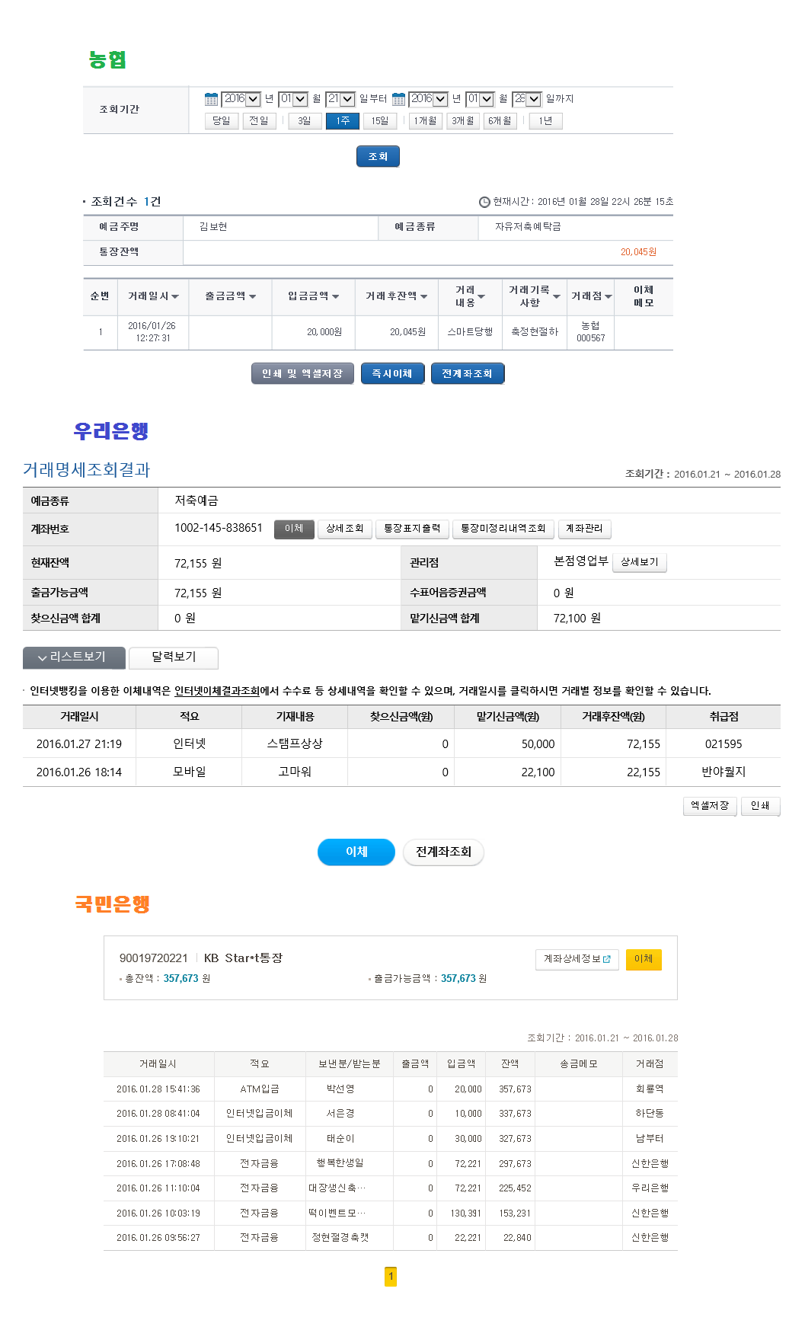Click the 계좌관리 button
This screenshot has width=789, height=1343.
(584, 529)
